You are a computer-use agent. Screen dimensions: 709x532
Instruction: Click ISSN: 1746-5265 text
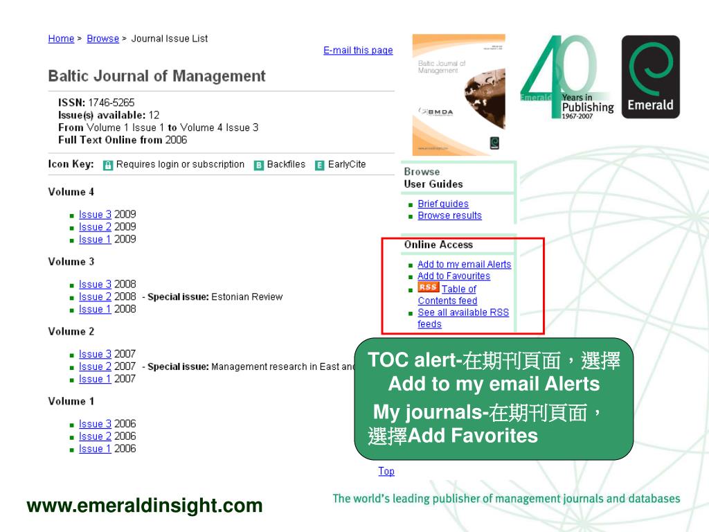click(96, 103)
